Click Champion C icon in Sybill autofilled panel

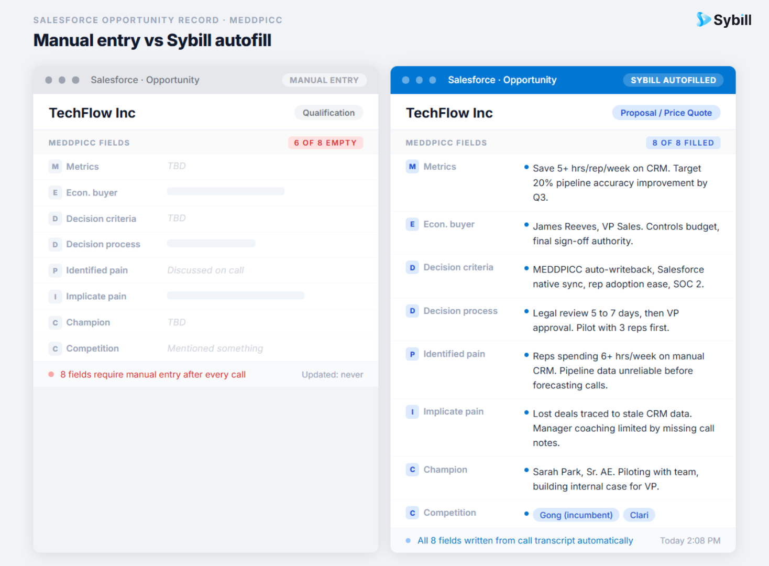412,470
